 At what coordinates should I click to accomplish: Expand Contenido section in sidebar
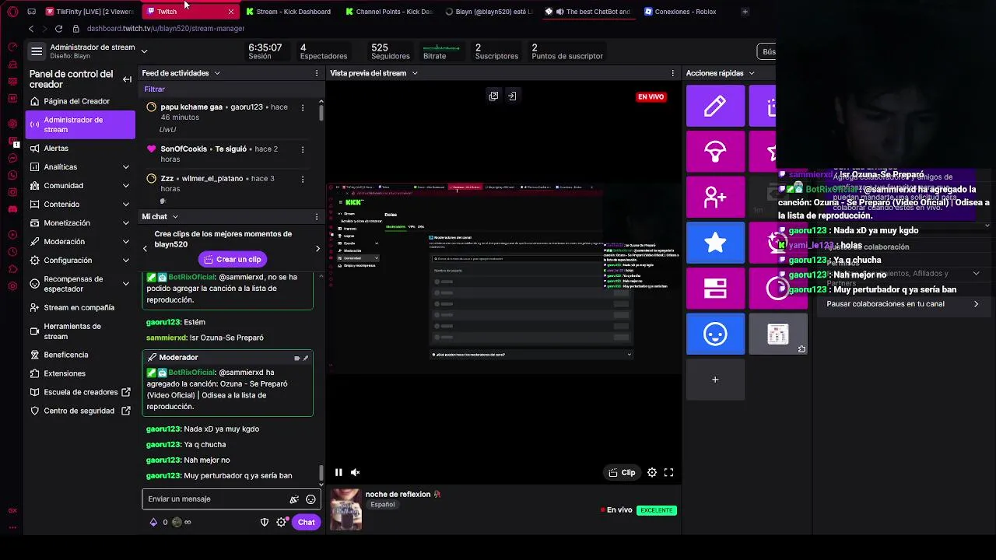coord(126,205)
